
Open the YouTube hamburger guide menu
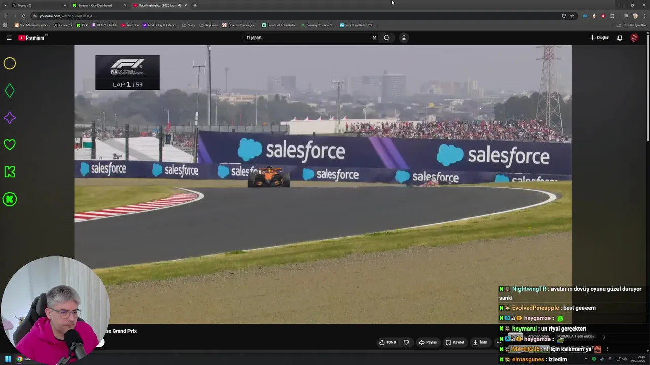coord(9,38)
